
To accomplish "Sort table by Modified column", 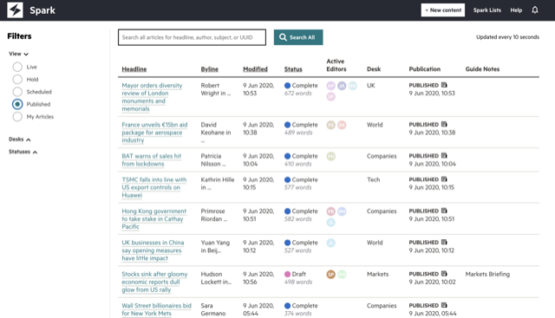I will 255,69.
